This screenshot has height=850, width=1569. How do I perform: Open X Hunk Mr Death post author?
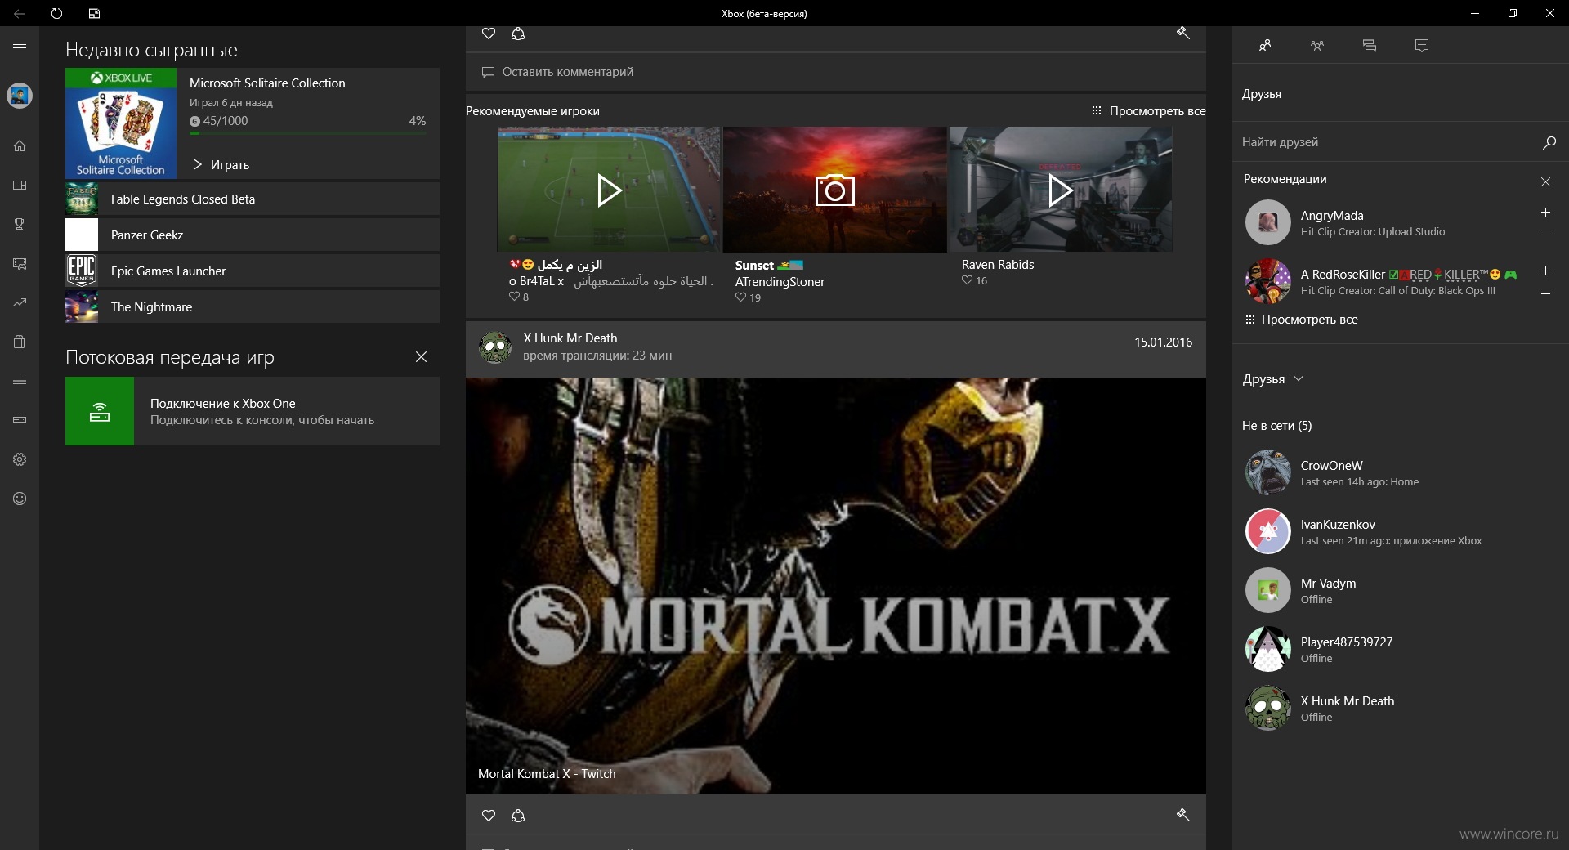click(x=570, y=338)
